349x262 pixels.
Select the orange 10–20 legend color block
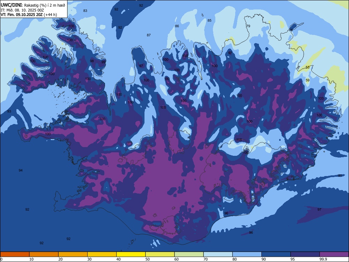click(44, 254)
